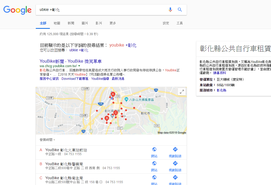The height and width of the screenshot is (185, 271).
Task: Select map pin A at the train station
Action: (x=113, y=94)
